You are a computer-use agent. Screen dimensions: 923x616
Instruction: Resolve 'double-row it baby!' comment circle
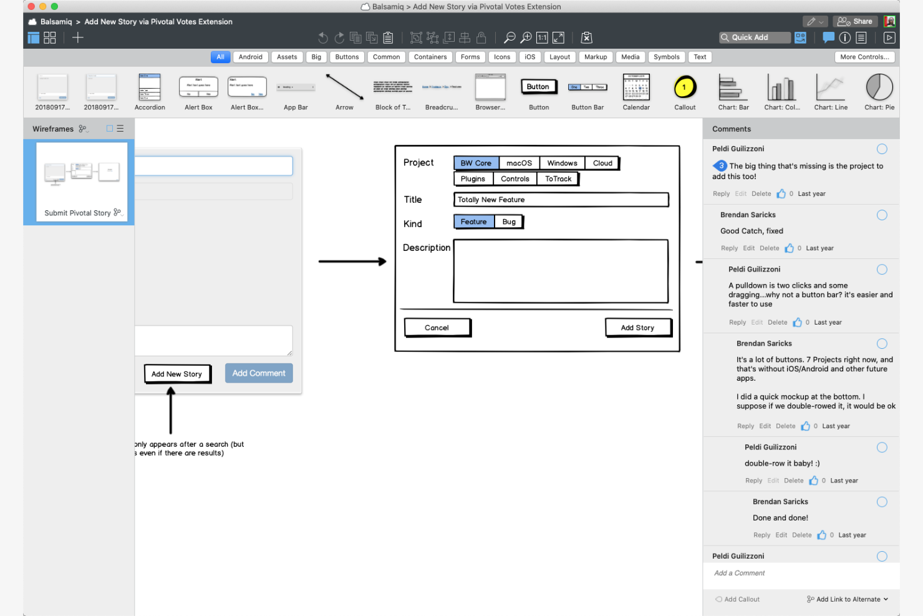(x=882, y=447)
